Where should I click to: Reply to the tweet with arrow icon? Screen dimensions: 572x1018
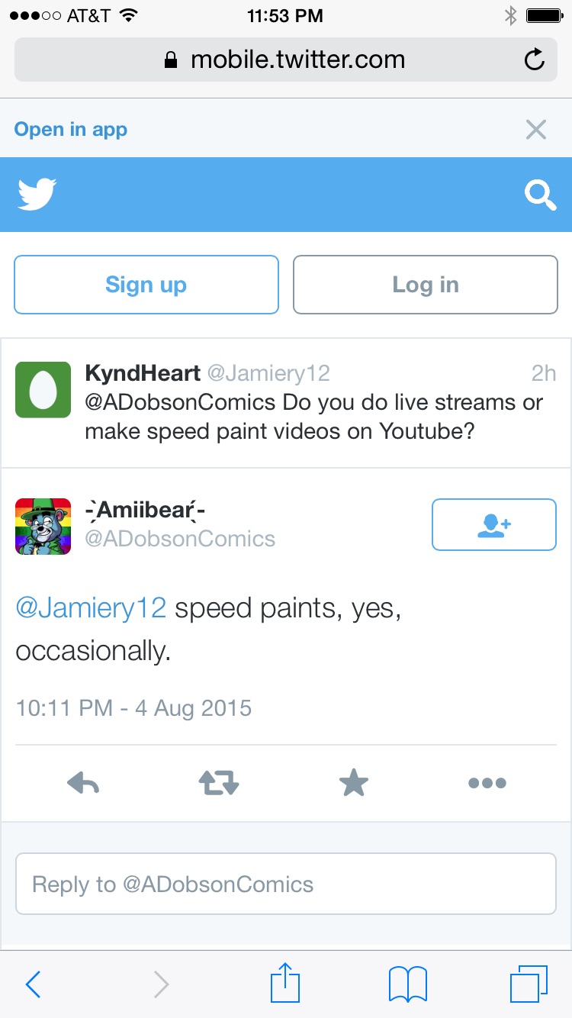point(83,783)
